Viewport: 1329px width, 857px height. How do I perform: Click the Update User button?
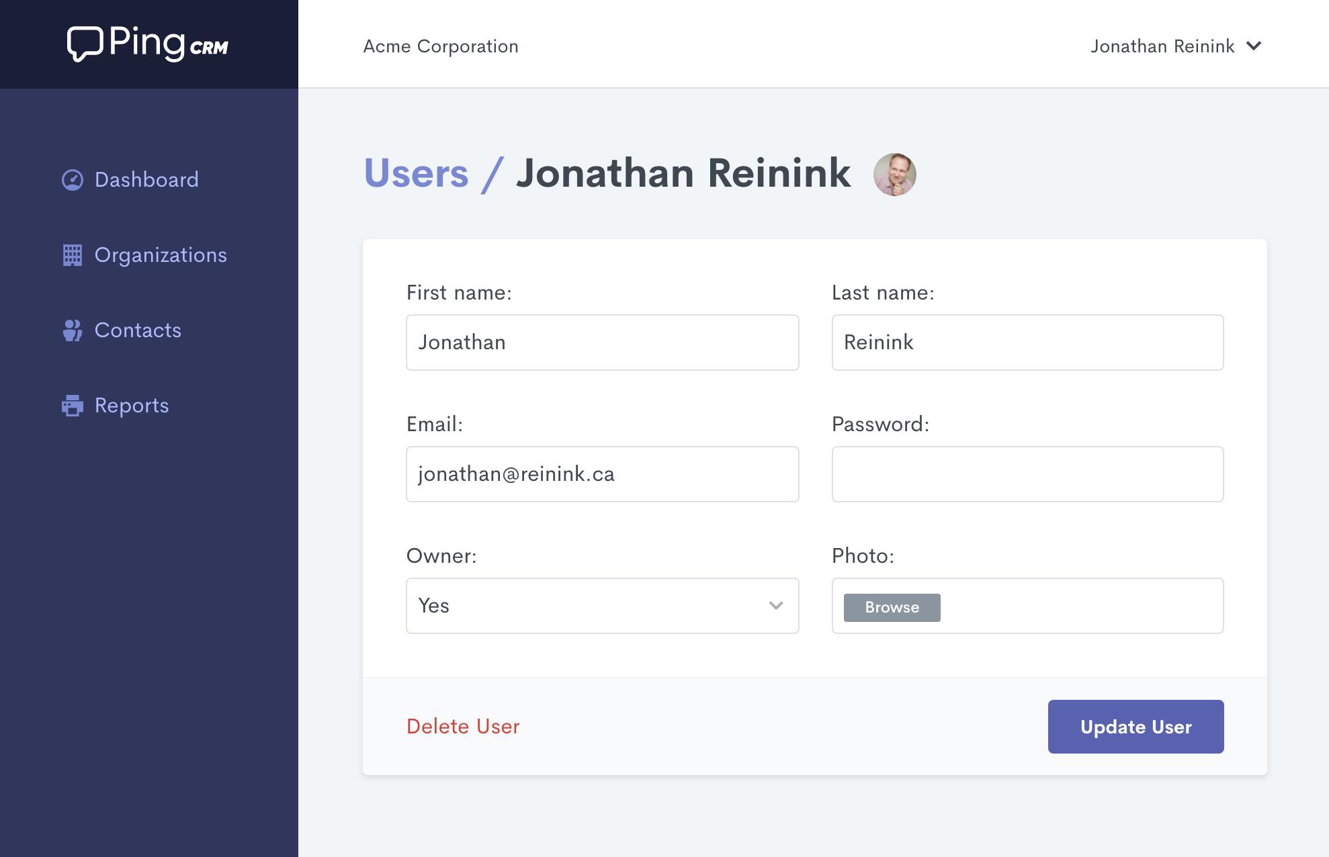[x=1135, y=727]
